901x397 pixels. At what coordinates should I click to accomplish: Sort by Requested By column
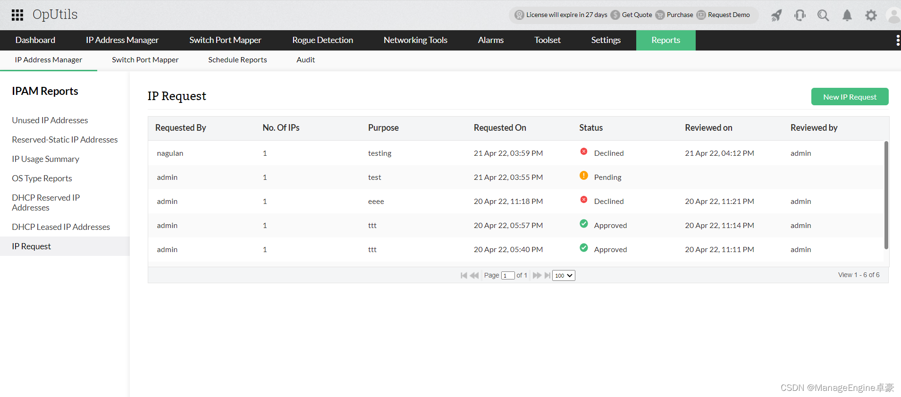point(181,128)
